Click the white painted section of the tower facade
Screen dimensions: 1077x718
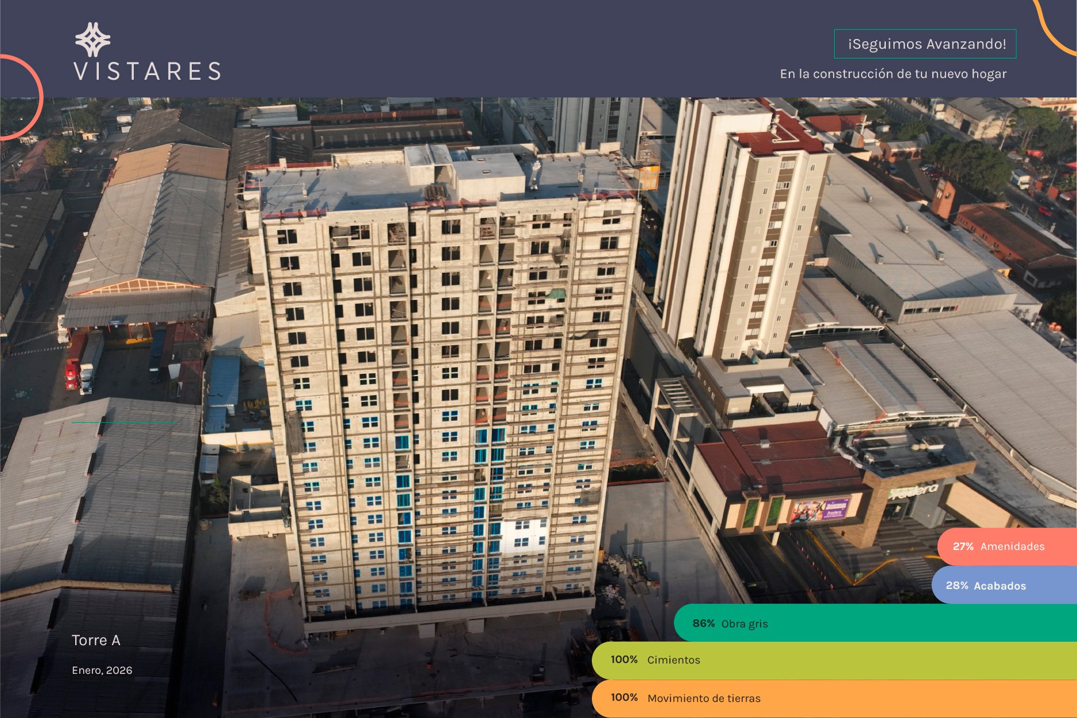(x=524, y=536)
